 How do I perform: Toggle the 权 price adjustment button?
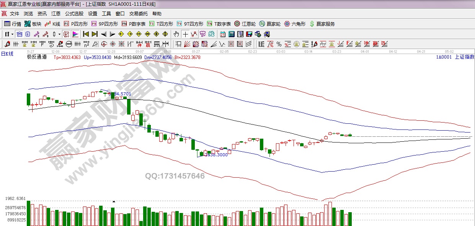click(66, 34)
